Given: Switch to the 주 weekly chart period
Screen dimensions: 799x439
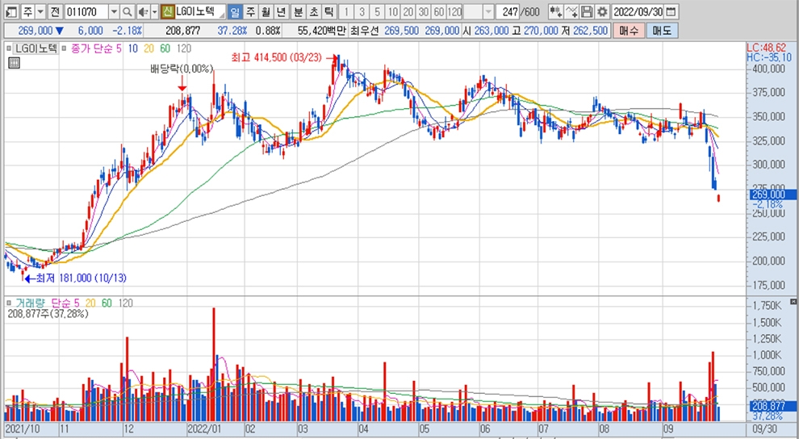Looking at the screenshot, I should [x=250, y=11].
